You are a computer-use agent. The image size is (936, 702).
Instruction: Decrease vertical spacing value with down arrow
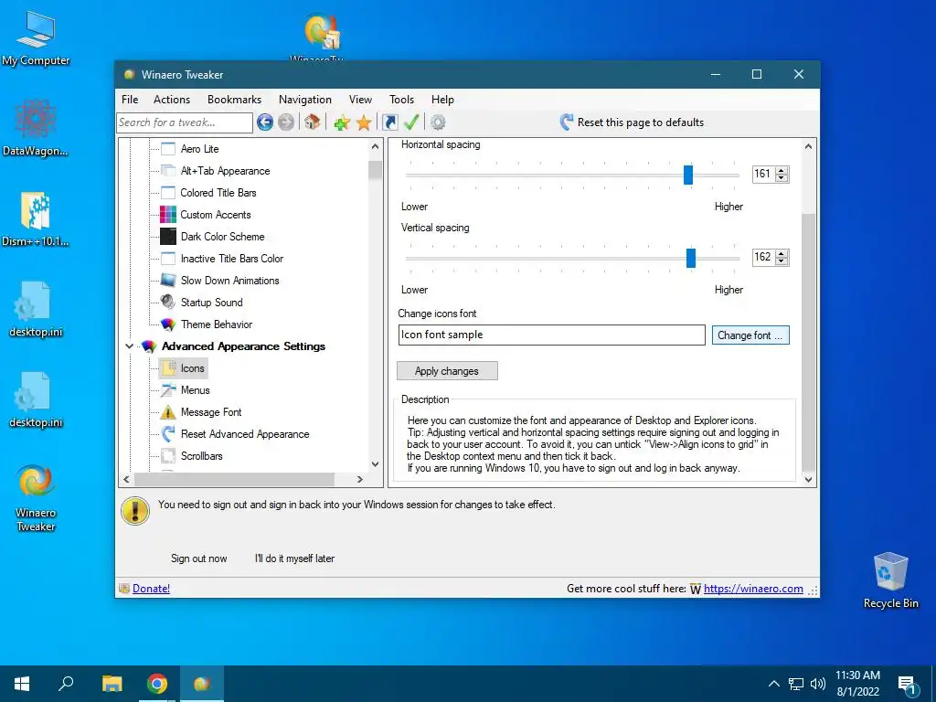coord(782,261)
